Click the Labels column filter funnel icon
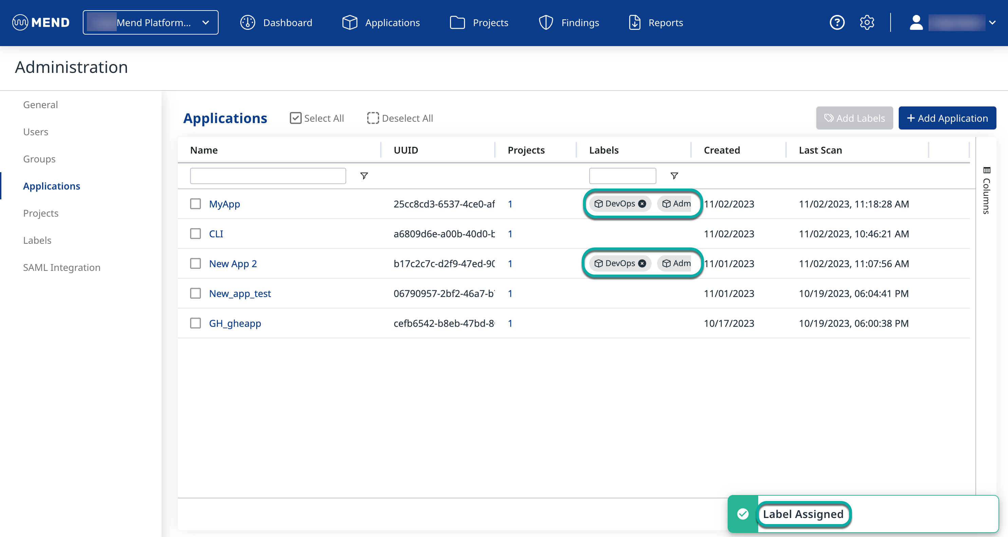Viewport: 1008px width, 537px height. (674, 176)
